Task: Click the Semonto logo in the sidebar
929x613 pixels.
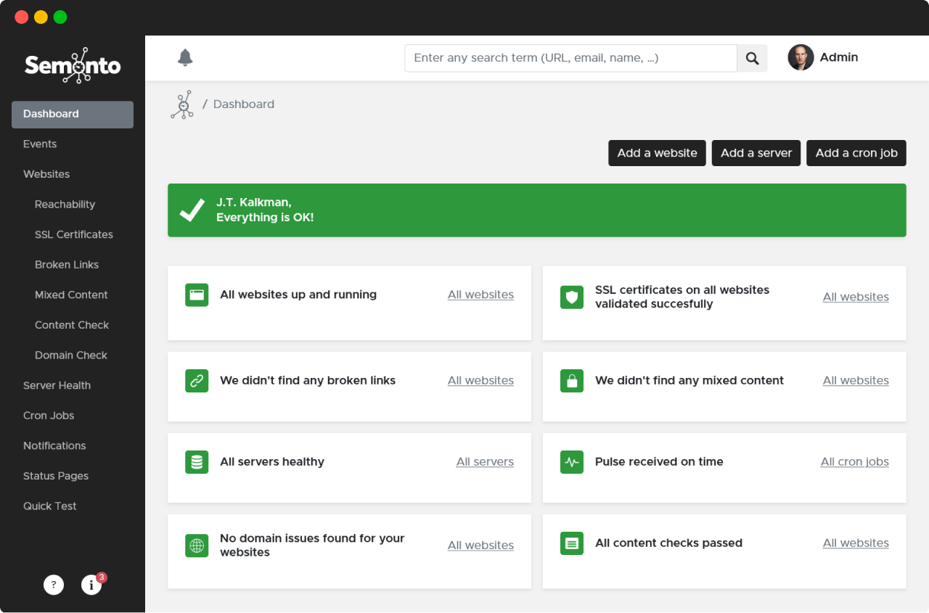Action: 73,66
